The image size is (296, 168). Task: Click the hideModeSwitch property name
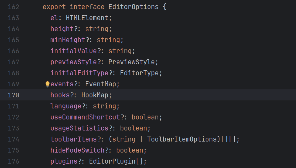[77, 150]
